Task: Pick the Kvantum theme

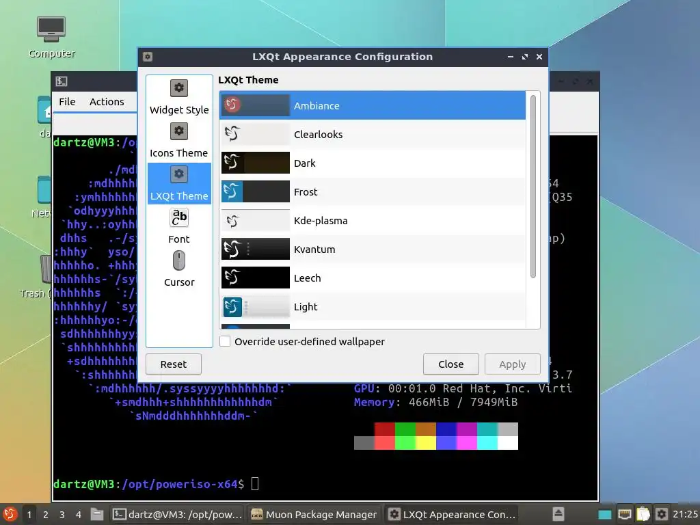Action: pyautogui.click(x=373, y=249)
